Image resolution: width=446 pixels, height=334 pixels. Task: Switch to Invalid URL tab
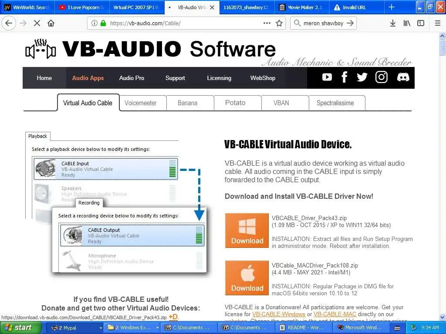point(357,7)
